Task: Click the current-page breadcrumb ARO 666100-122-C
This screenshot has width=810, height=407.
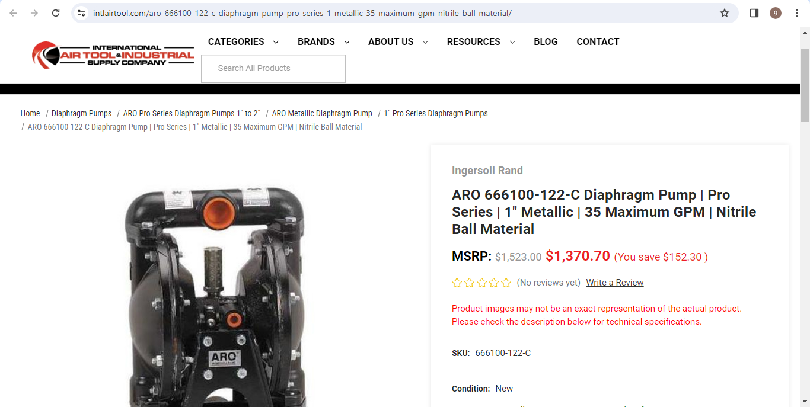Action: click(x=194, y=127)
